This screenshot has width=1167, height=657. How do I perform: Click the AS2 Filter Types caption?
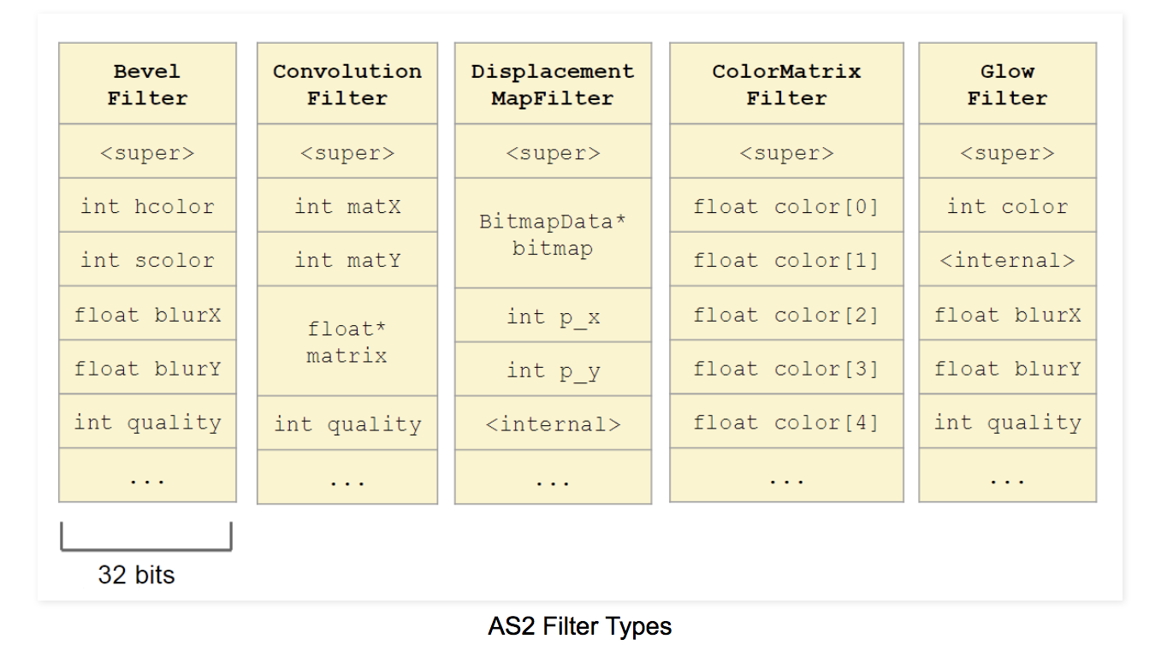click(x=580, y=626)
